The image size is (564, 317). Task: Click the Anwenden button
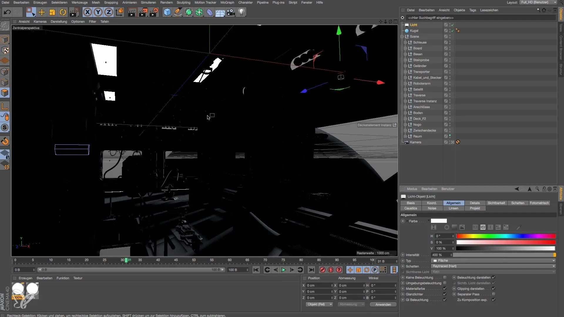coord(383,304)
